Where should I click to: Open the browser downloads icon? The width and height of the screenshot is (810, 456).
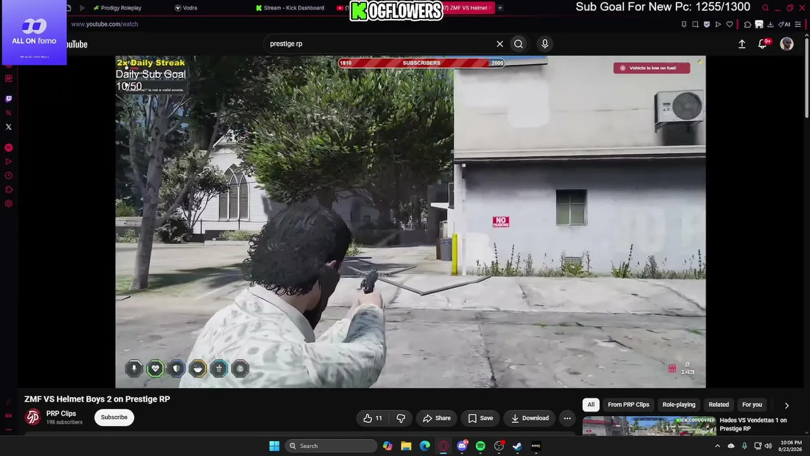(770, 24)
